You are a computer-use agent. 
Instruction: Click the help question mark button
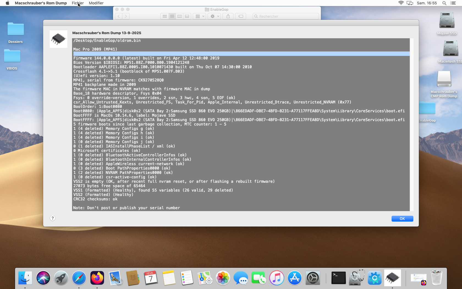pyautogui.click(x=53, y=218)
